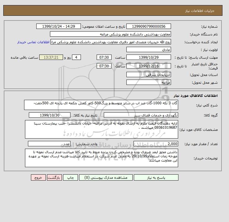Click the header title جزئیات اطلاعات نیاز
229x222 pixels.
[x=200, y=11]
